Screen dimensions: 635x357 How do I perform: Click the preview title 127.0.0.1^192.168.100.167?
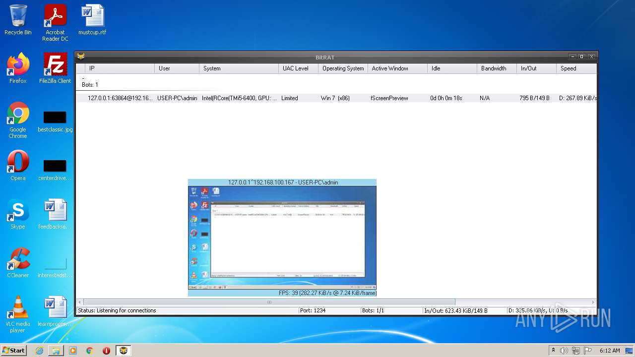click(x=283, y=182)
